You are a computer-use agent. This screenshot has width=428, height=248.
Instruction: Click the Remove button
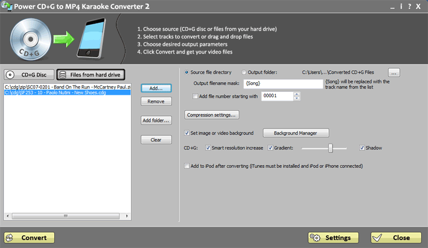(x=156, y=101)
